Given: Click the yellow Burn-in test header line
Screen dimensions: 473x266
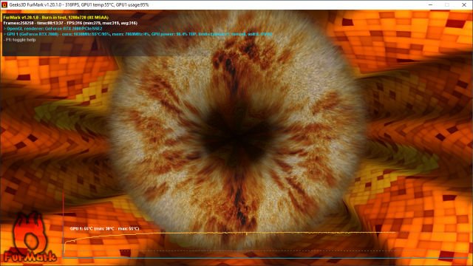Looking at the screenshot, I should click(56, 18).
